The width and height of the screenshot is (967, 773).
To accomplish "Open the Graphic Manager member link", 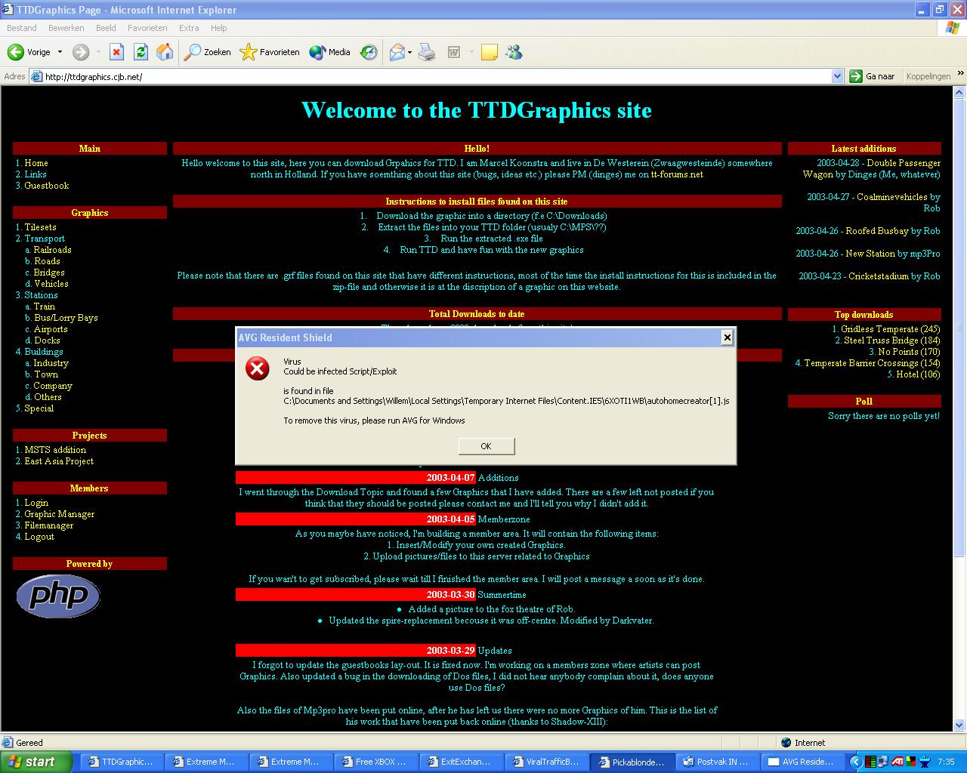I will [x=60, y=514].
